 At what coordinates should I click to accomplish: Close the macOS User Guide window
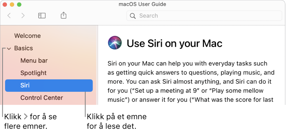tap(5, 4)
